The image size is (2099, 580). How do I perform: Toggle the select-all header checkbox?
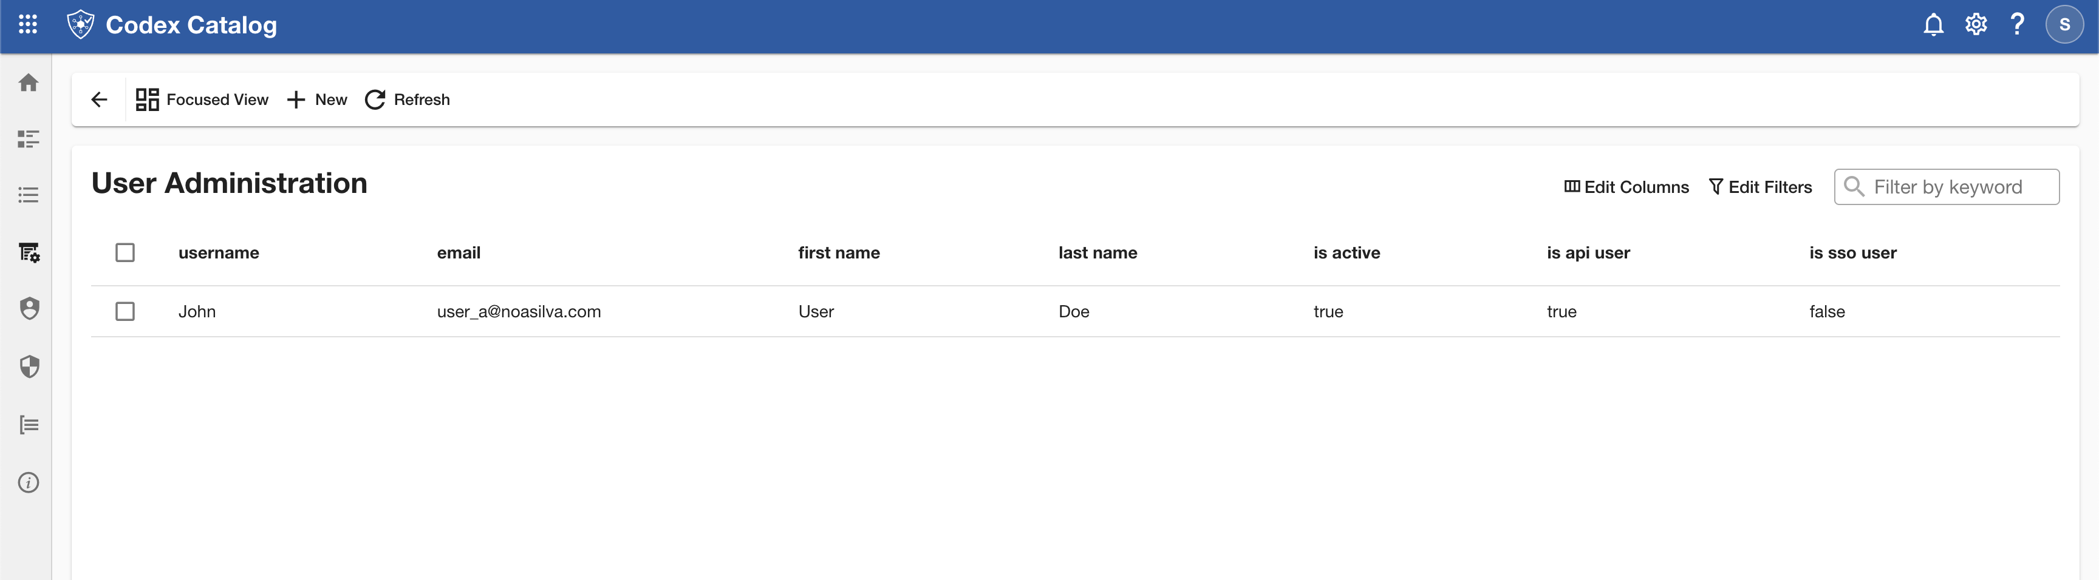coord(125,253)
